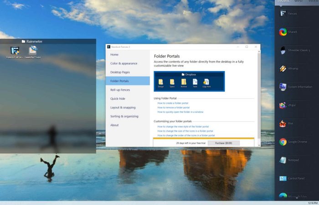The image size is (319, 205).
Task: Click the Logo font icon in Dropbox preview
Action: pyautogui.click(x=206, y=83)
